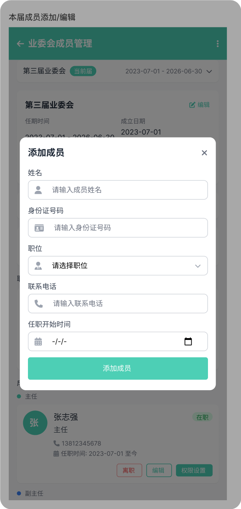
Task: Click the chevron in 职位 select
Action: coord(198,266)
